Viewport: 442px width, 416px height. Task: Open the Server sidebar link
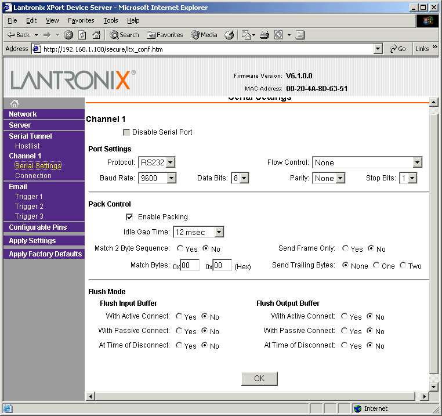pos(20,125)
